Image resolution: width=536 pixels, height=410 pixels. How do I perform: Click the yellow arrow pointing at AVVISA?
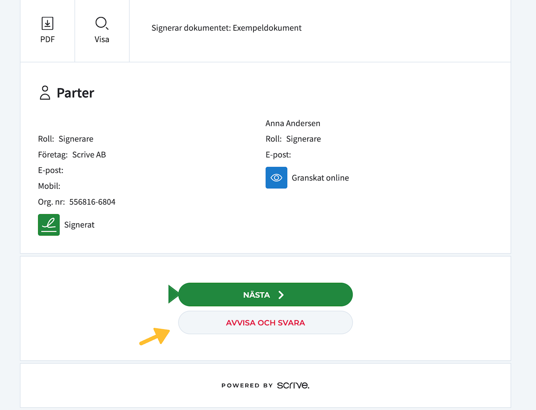click(x=155, y=336)
